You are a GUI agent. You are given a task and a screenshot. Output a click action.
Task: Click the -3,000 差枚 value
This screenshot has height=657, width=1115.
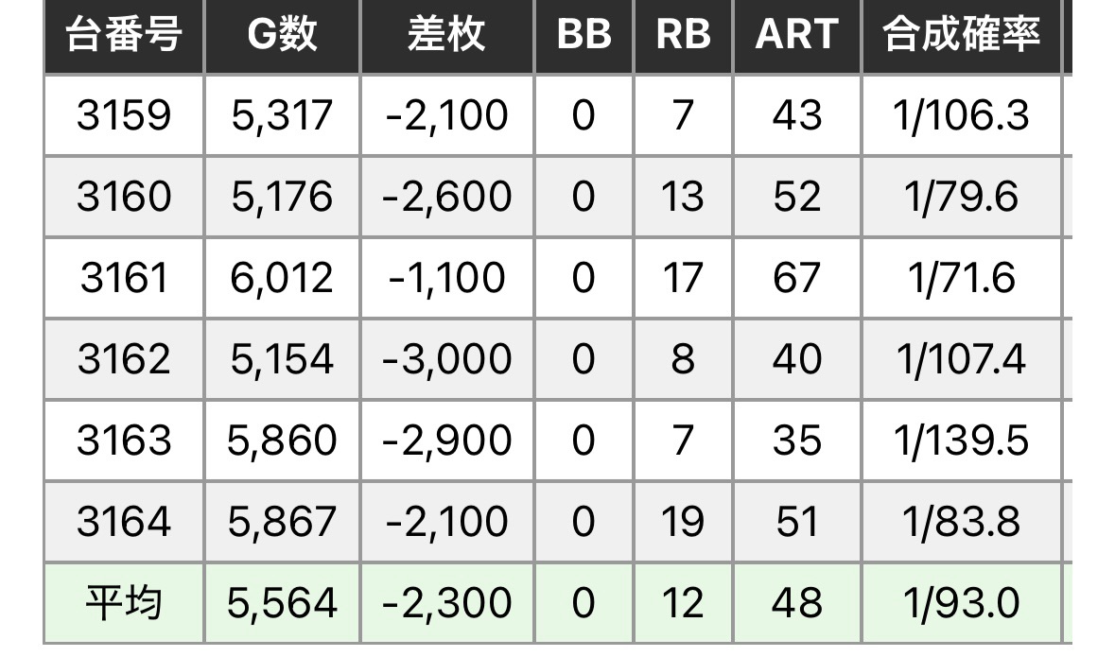[446, 360]
